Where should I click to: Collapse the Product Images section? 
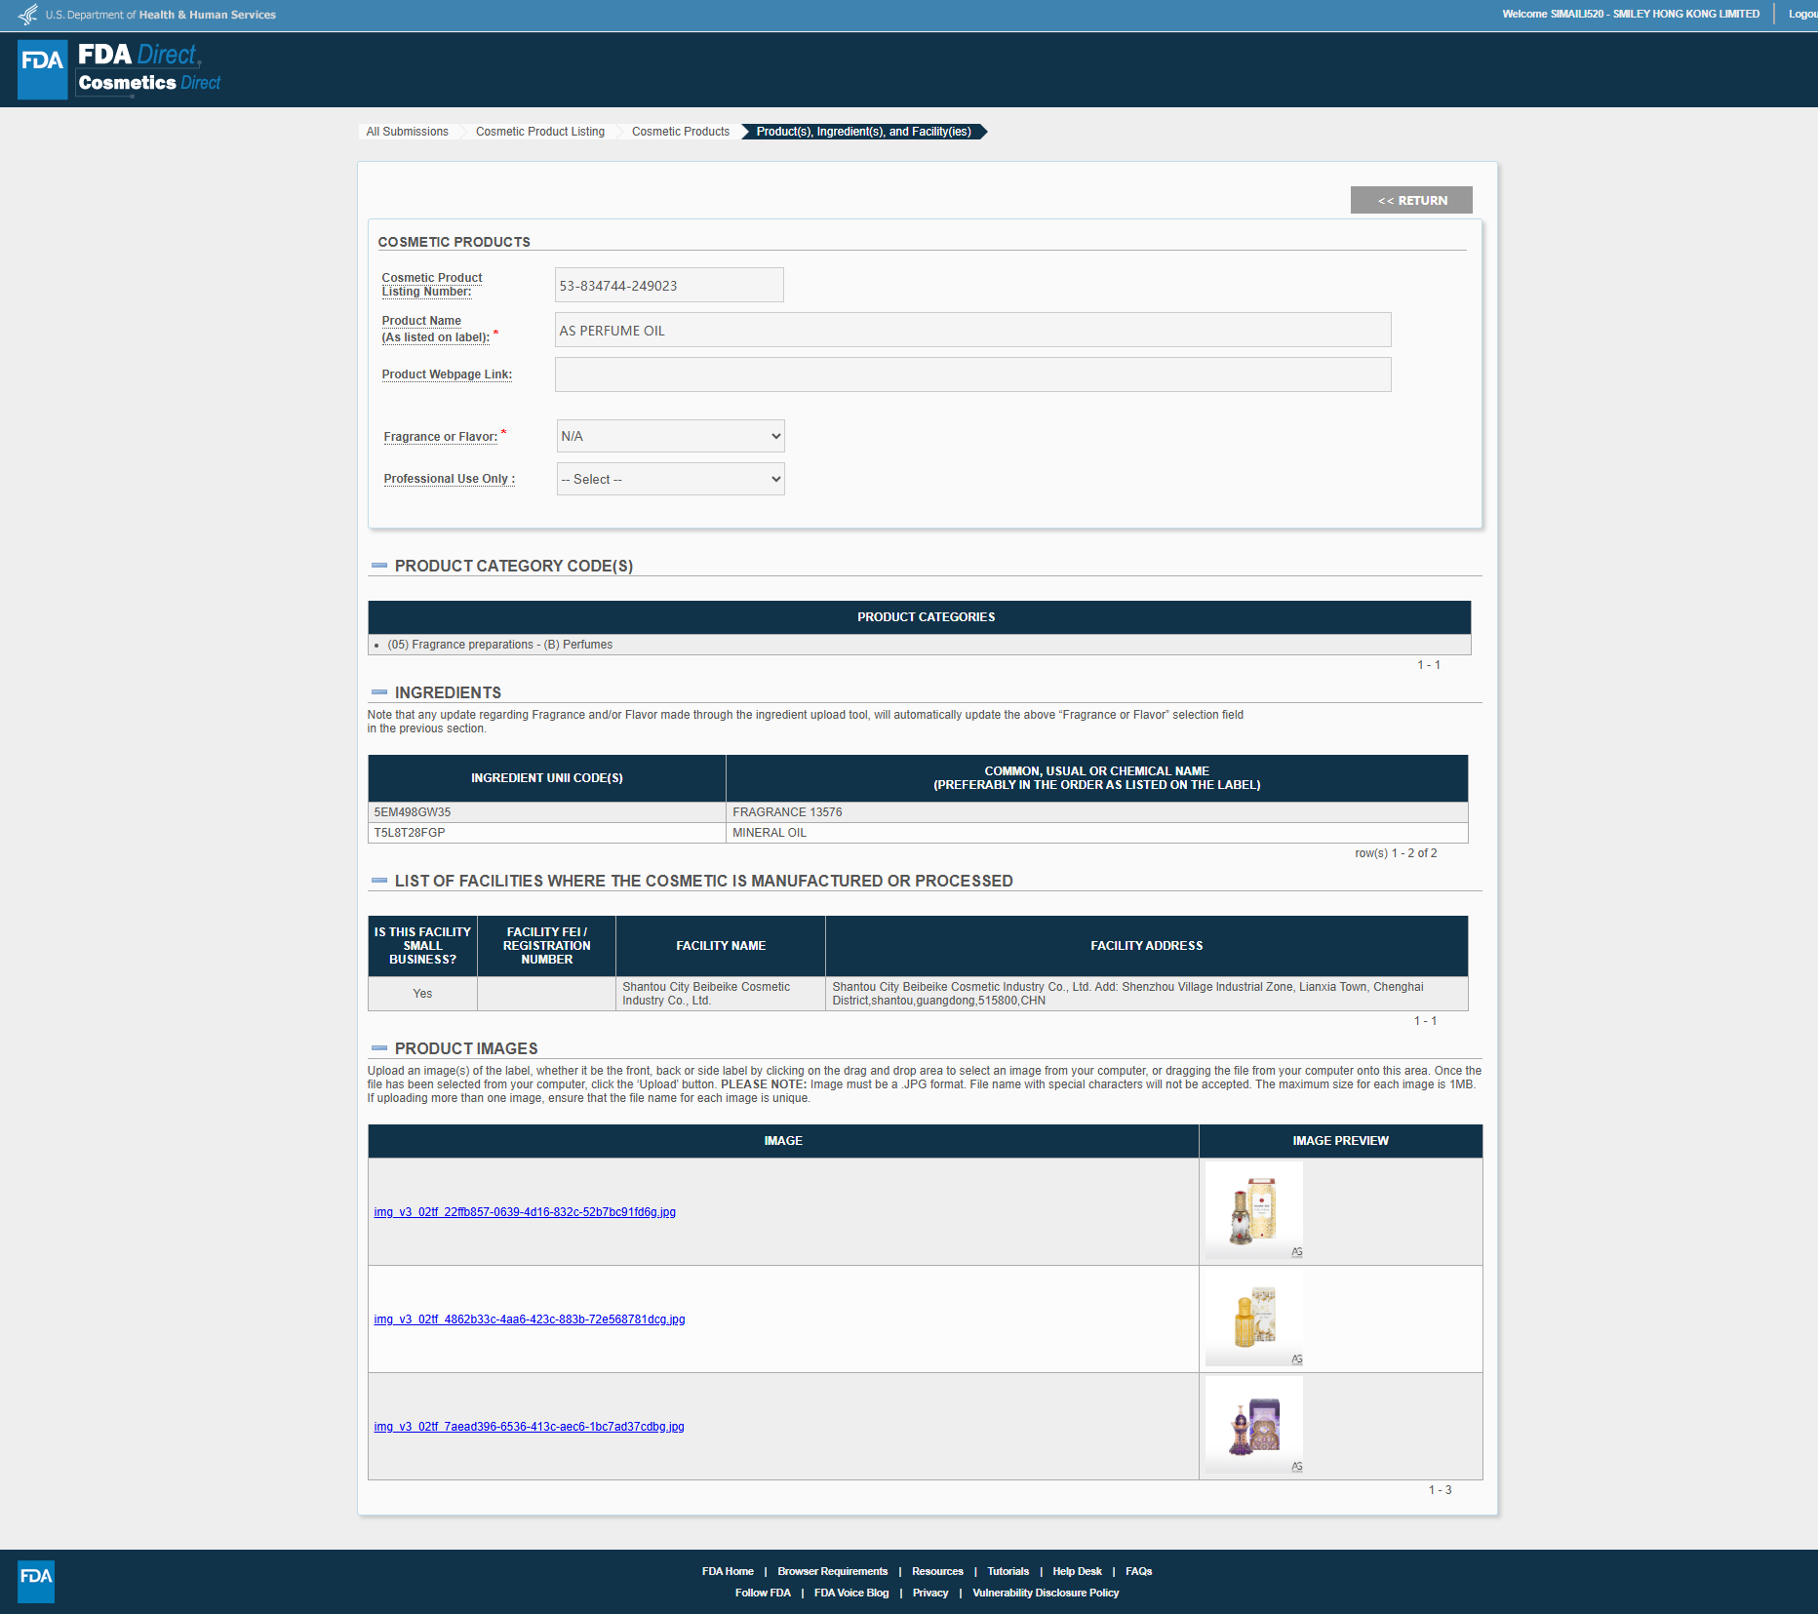(x=379, y=1048)
